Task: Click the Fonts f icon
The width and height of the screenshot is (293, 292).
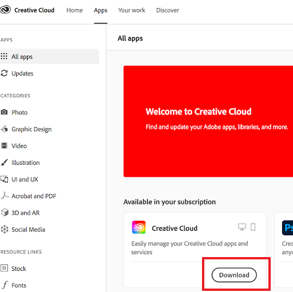Action: [x=5, y=285]
